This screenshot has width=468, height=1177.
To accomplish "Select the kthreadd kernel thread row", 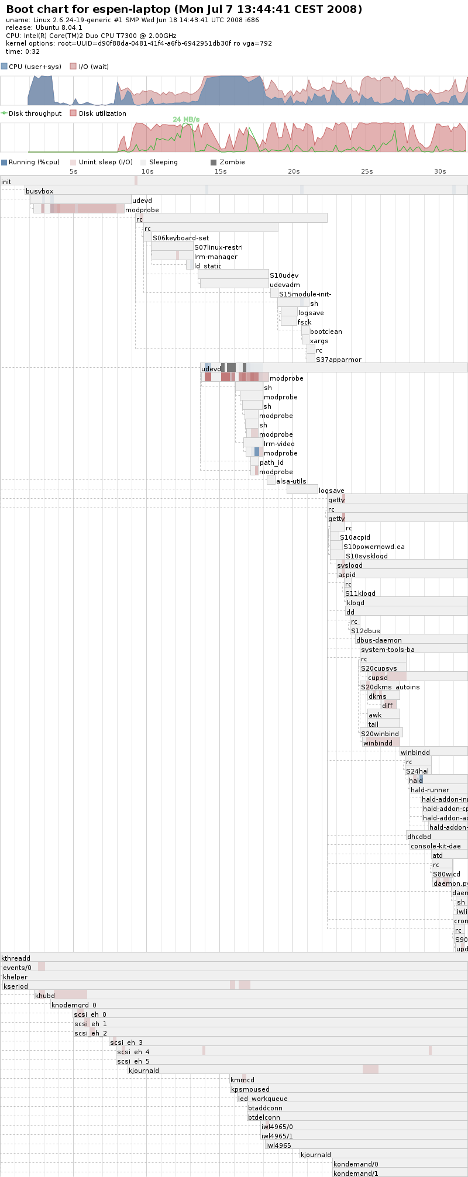I will (x=234, y=957).
